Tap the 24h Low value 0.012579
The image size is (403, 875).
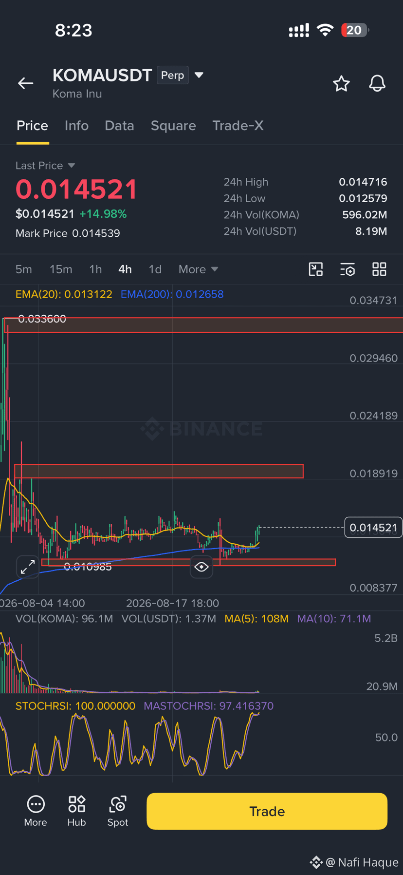[363, 198]
